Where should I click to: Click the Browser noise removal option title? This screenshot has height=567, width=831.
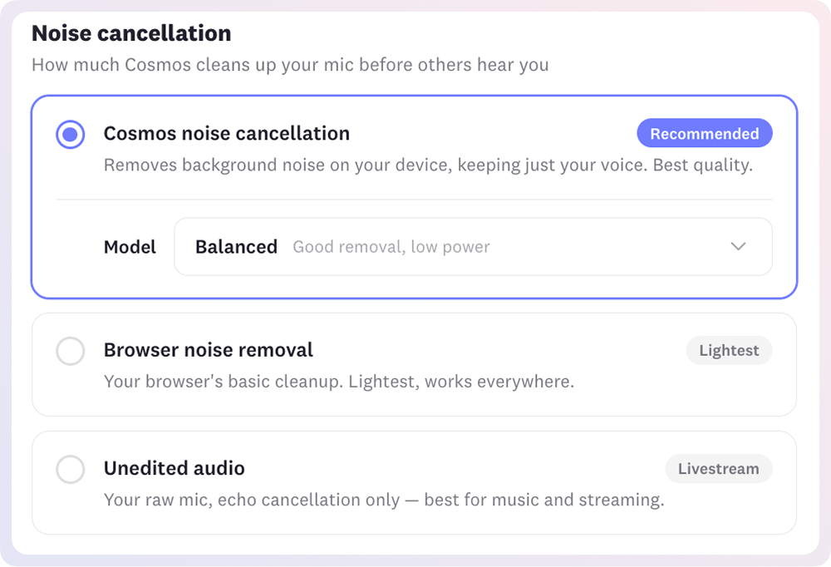pos(209,350)
